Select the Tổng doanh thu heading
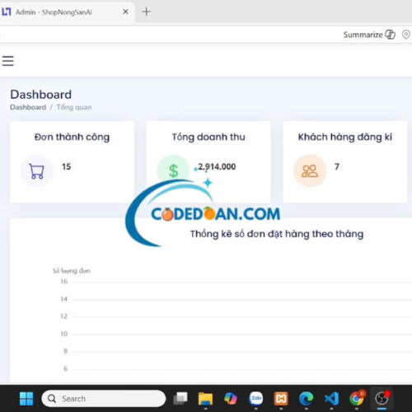Image resolution: width=412 pixels, height=412 pixels. click(208, 137)
